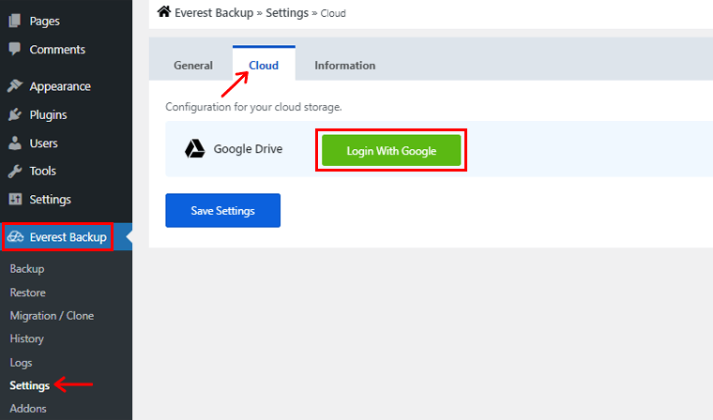Click the Google Drive logo icon

click(x=194, y=149)
